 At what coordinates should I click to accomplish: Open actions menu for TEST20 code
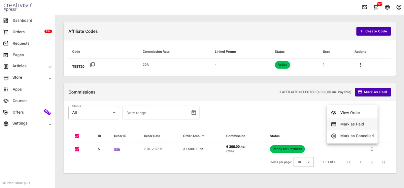[x=360, y=65]
